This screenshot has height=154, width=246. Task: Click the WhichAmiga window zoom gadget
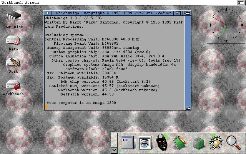(x=178, y=13)
